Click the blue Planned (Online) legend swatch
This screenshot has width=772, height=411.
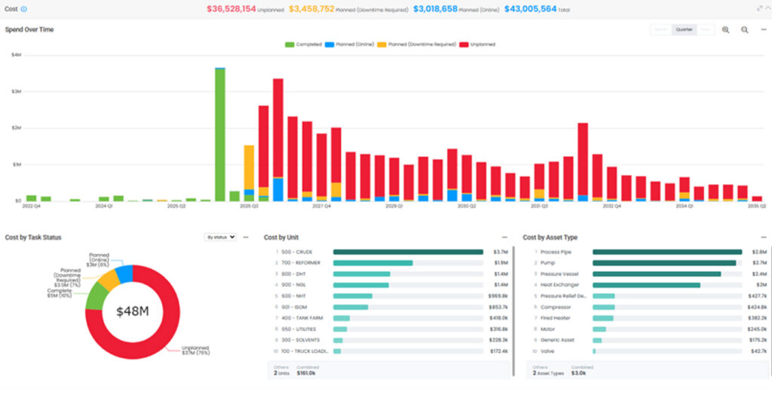click(x=329, y=44)
